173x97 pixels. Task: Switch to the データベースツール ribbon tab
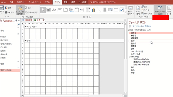pyautogui.click(x=35, y=2)
